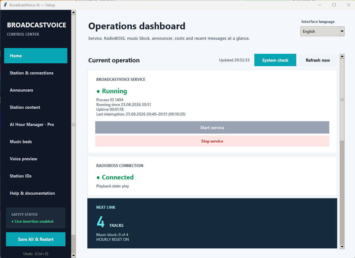Click the Current operation heading
Image resolution: width=355 pixels, height=258 pixels.
[x=114, y=60]
